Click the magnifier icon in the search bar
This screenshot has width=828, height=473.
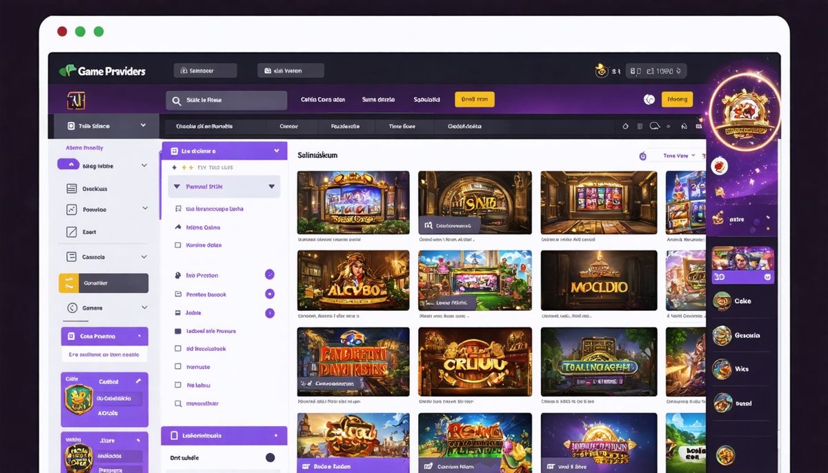tap(177, 101)
